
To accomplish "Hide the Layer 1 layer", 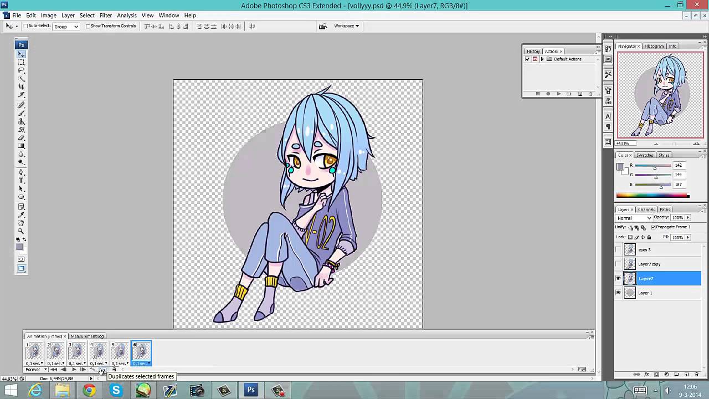I will point(619,293).
